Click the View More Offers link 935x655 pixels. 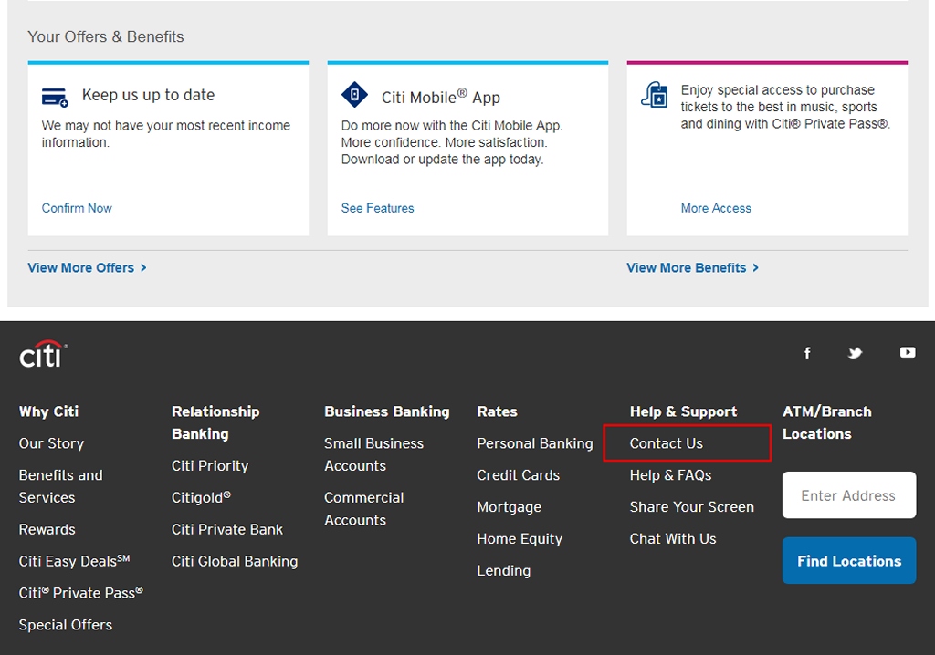click(87, 268)
